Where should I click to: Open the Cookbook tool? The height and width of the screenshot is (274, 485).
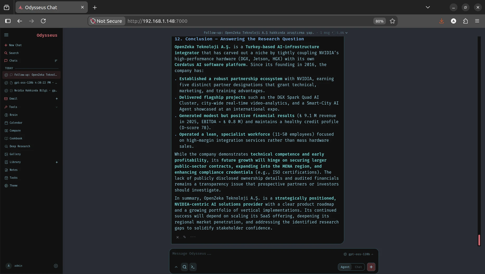14,139
